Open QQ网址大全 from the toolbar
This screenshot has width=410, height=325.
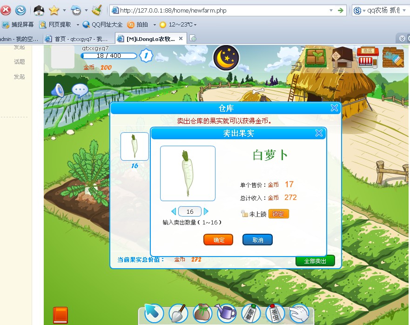[x=102, y=25]
